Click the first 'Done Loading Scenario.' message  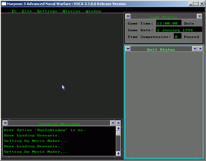pyautogui.click(x=32, y=135)
